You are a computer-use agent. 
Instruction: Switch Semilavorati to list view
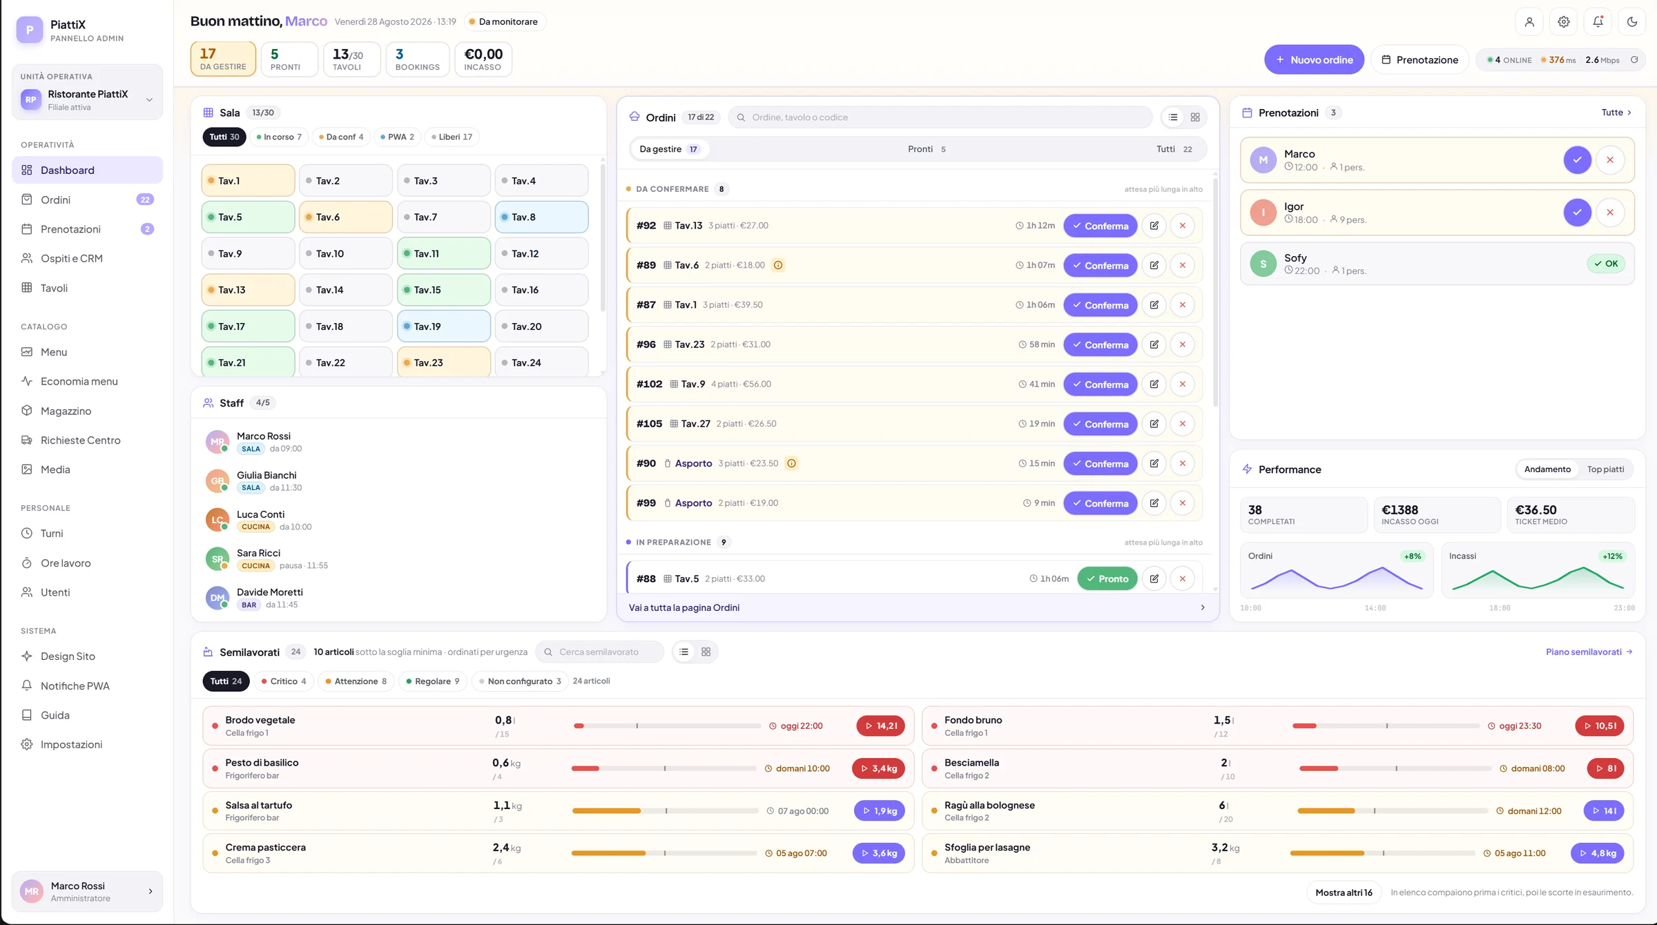(x=684, y=652)
